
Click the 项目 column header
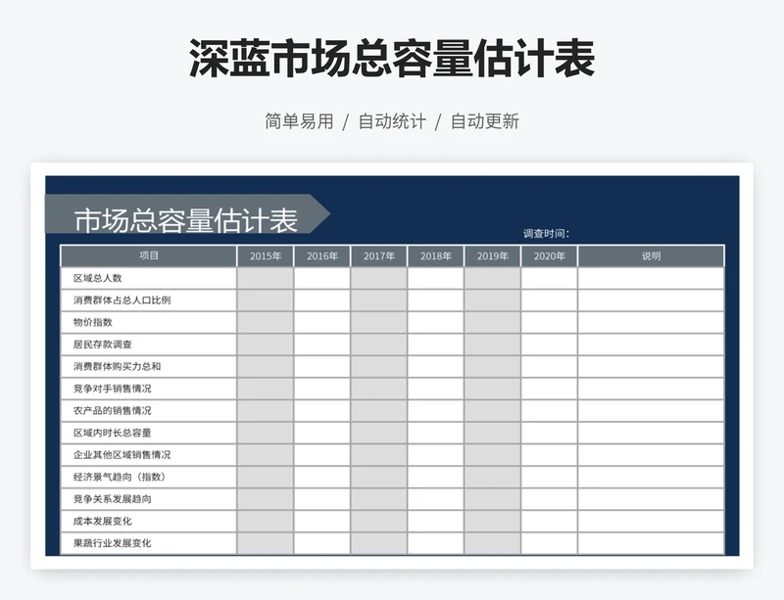click(x=149, y=255)
